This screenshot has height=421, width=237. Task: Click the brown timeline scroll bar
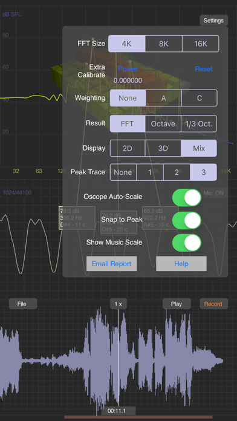click(138, 417)
